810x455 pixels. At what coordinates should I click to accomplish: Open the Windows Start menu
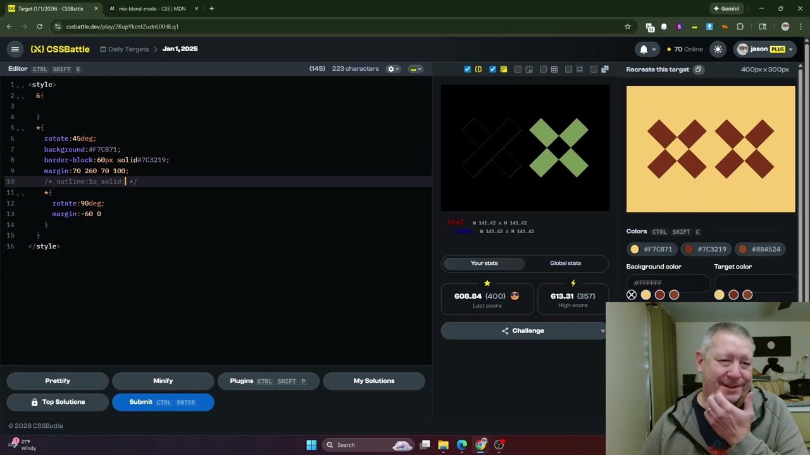(x=311, y=445)
